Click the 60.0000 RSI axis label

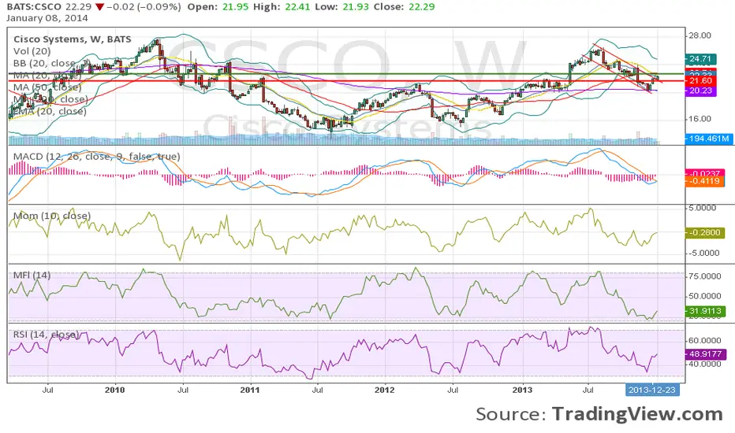[x=704, y=340]
